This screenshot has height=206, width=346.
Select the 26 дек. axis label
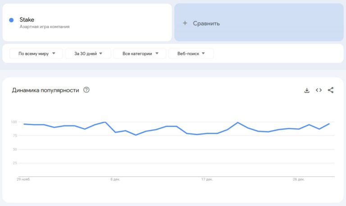(299, 179)
